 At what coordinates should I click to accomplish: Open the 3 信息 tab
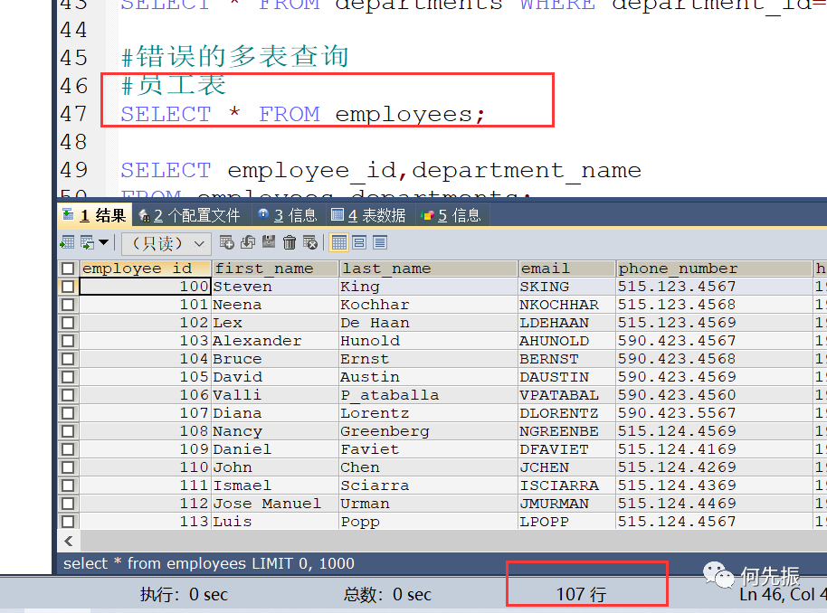pyautogui.click(x=288, y=215)
